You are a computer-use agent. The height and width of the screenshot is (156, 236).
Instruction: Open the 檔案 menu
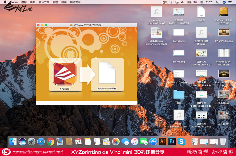[24, 2]
